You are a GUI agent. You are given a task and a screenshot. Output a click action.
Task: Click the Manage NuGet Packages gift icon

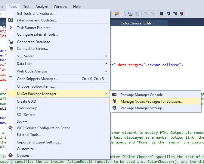coord(114,101)
